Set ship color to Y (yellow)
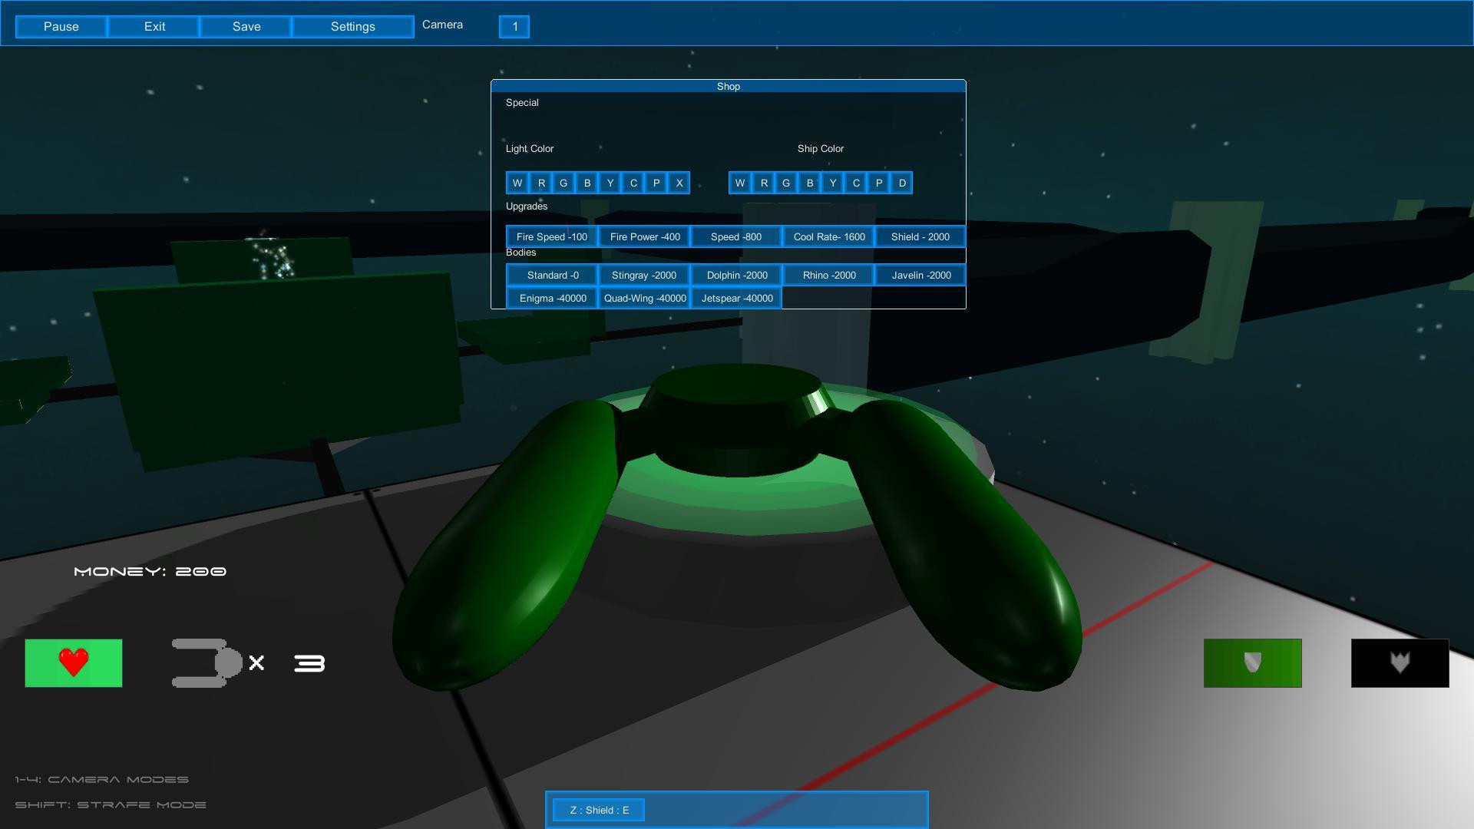 (x=833, y=183)
